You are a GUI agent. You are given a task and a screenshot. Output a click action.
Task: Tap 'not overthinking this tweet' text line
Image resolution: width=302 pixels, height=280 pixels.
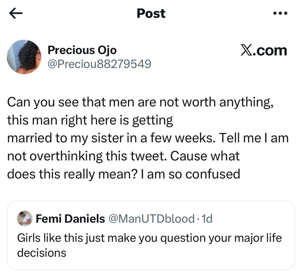point(124,156)
